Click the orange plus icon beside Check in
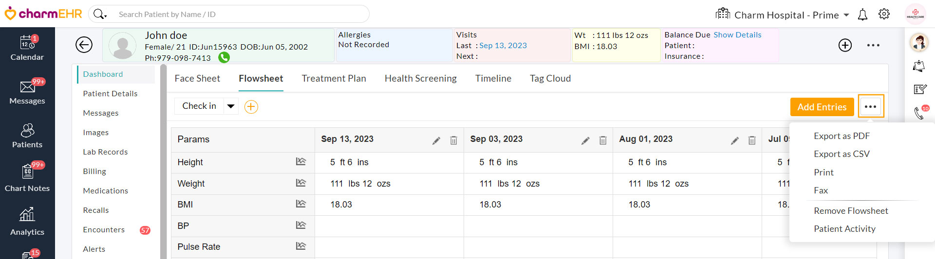 [x=251, y=107]
